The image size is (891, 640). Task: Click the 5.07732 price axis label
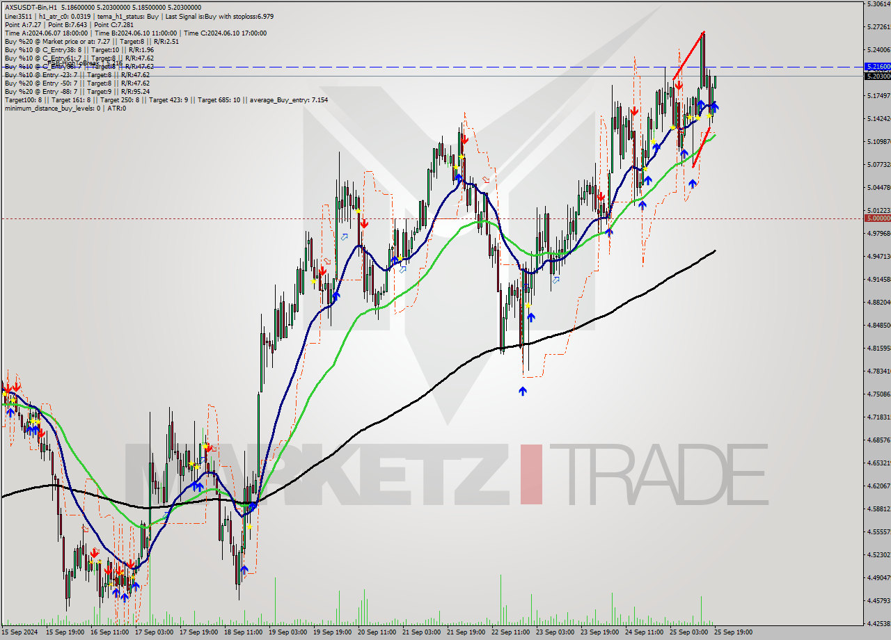(x=878, y=164)
